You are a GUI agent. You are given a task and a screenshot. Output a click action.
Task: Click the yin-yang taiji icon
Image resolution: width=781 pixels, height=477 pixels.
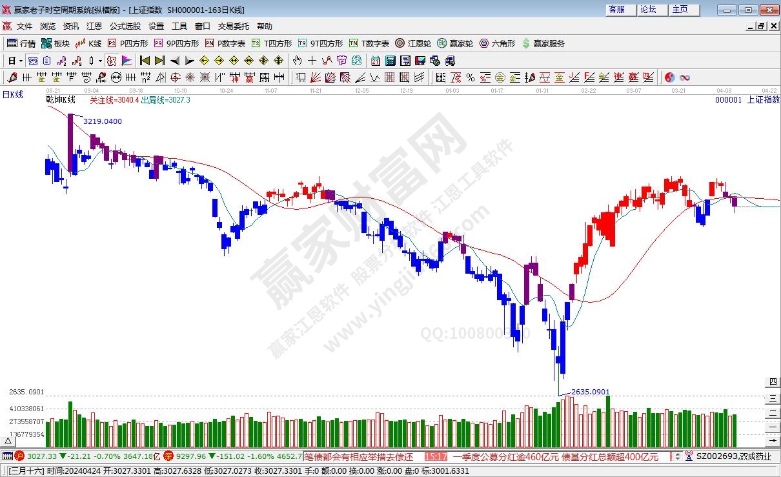tap(670, 77)
